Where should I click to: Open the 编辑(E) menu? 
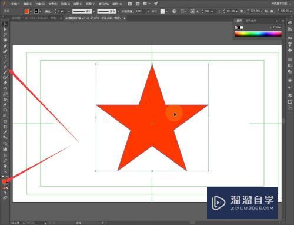tap(28, 4)
